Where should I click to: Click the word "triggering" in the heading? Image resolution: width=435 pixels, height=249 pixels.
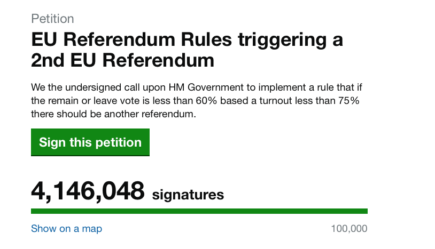click(x=282, y=41)
